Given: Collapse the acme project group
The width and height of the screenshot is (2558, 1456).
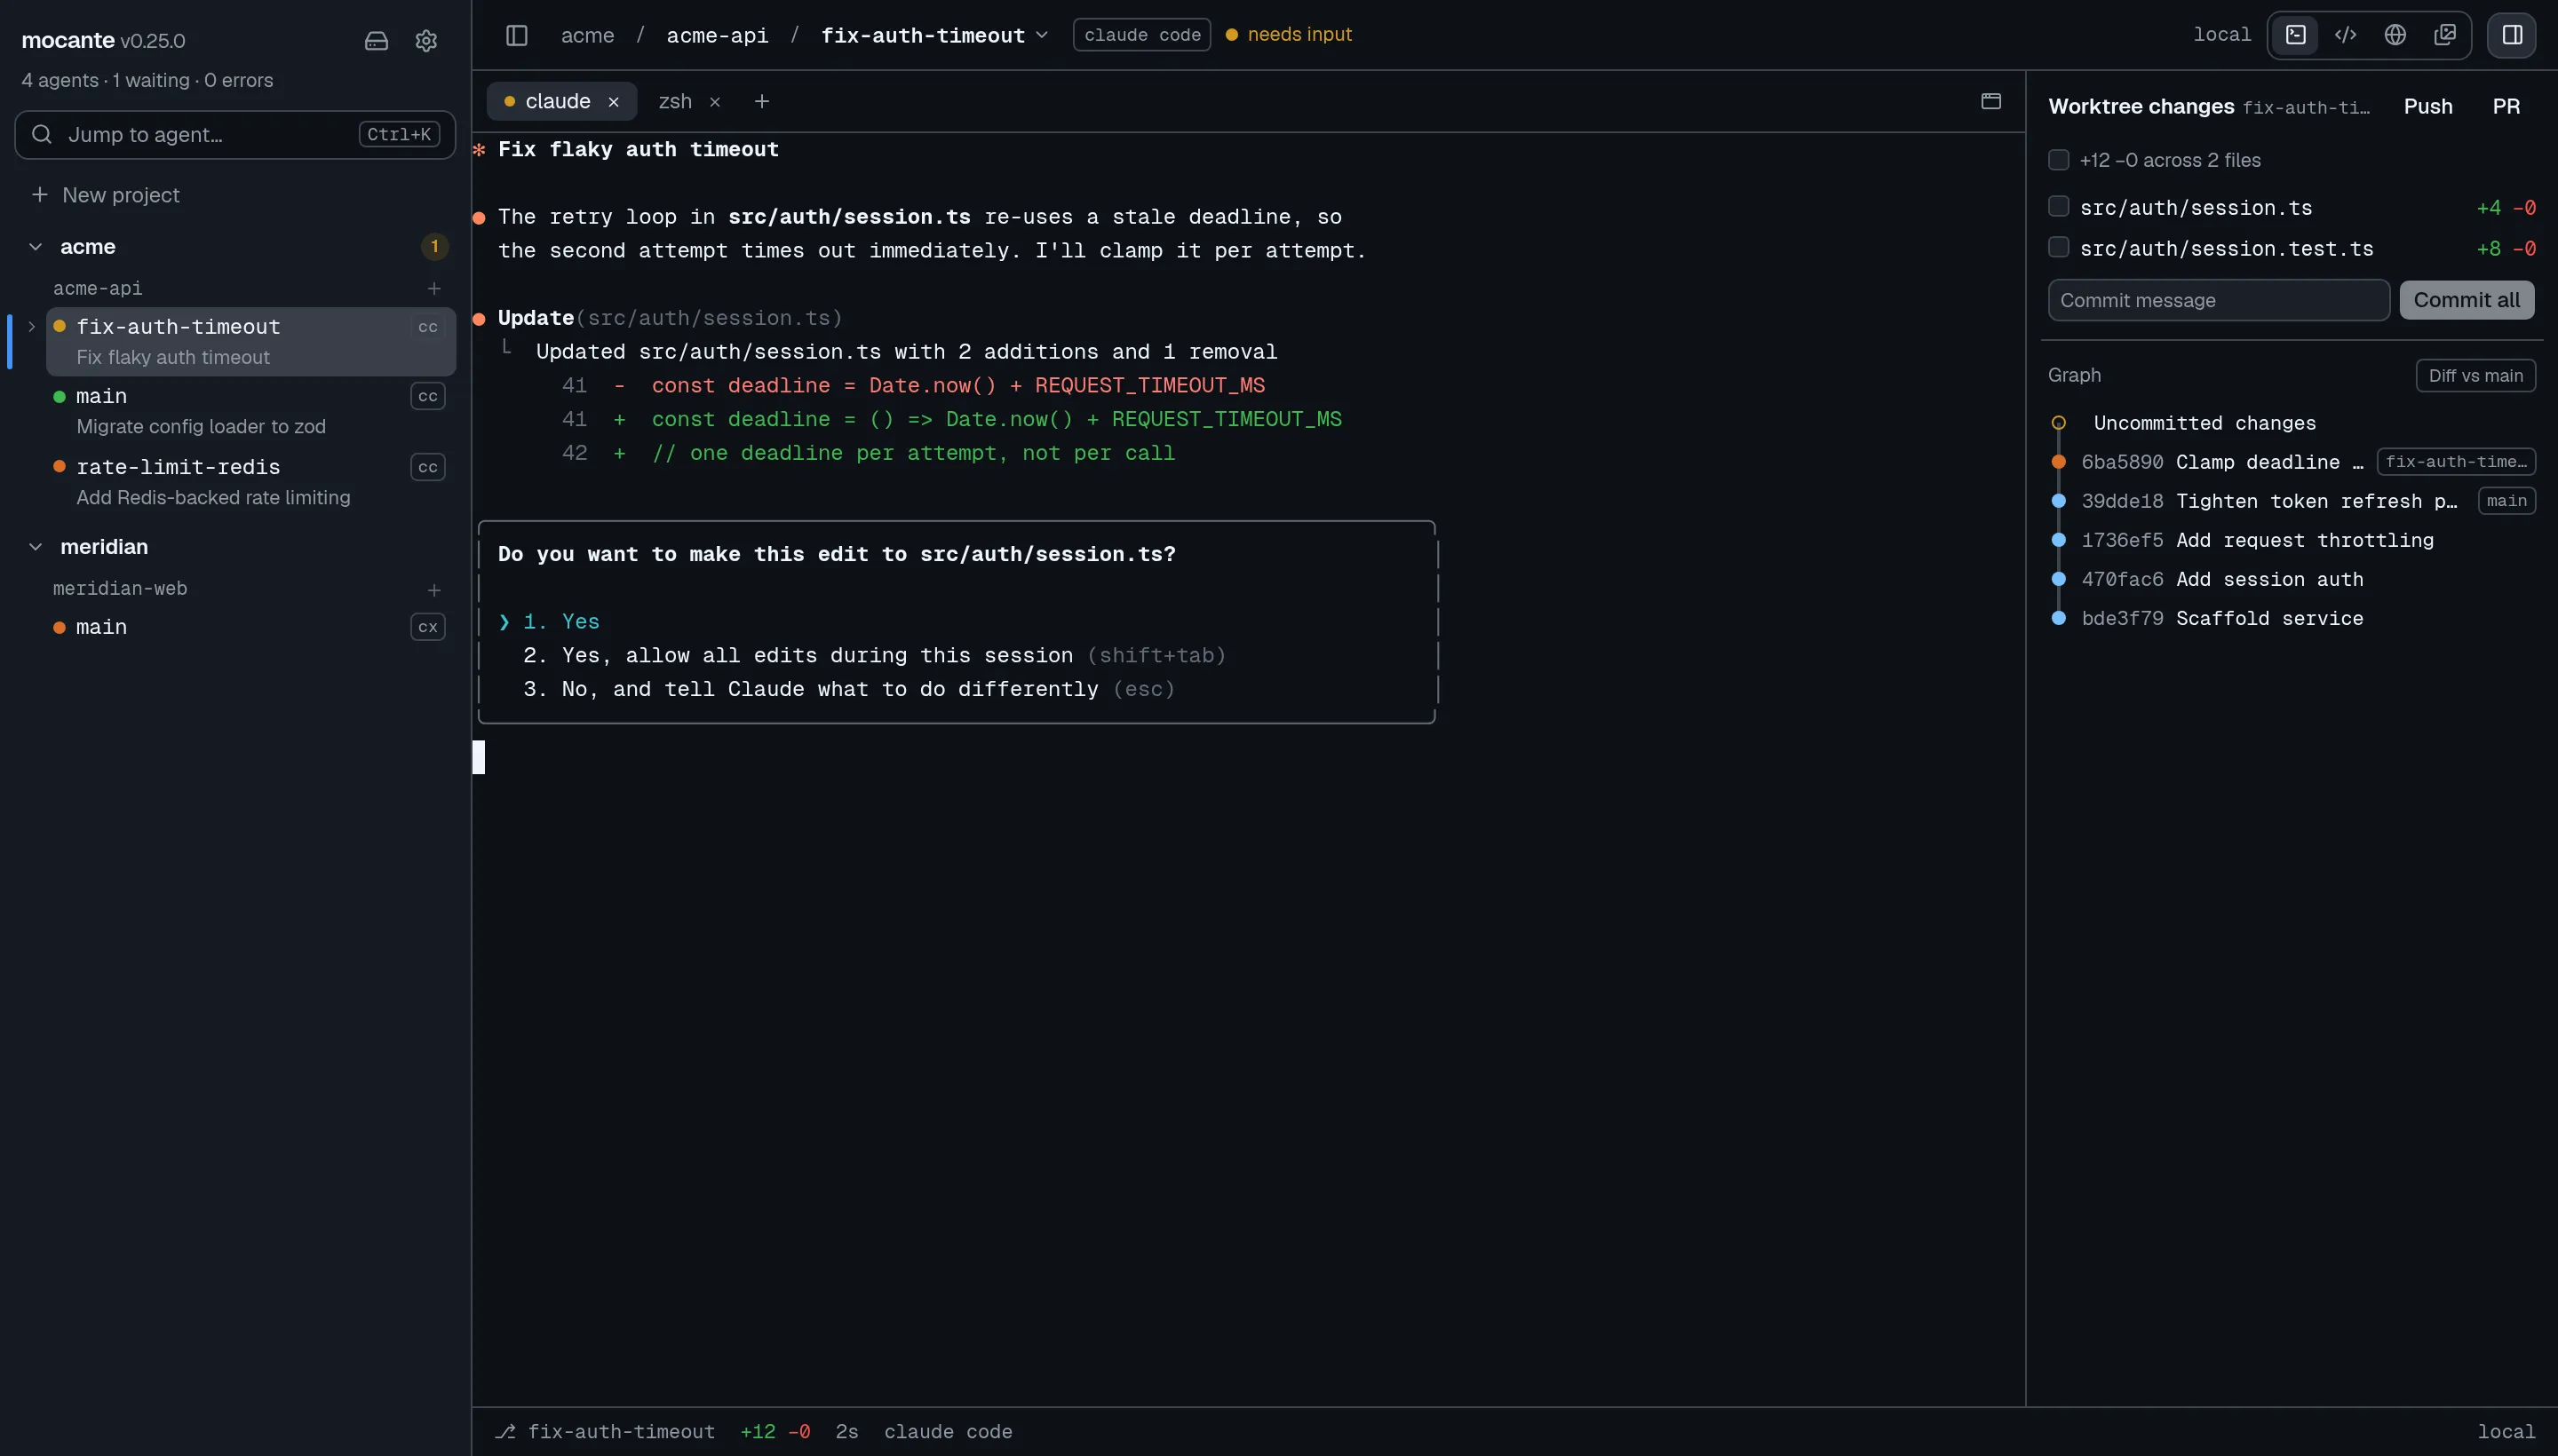Looking at the screenshot, I should point(36,246).
